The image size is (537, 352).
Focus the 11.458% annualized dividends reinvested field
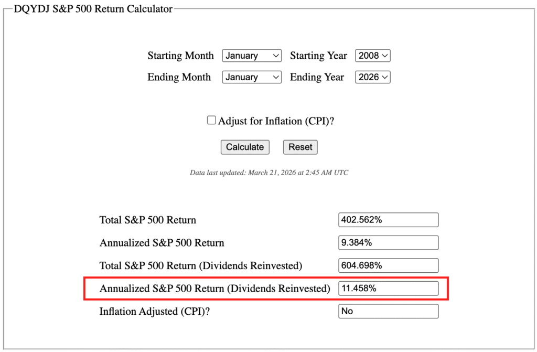click(x=388, y=288)
